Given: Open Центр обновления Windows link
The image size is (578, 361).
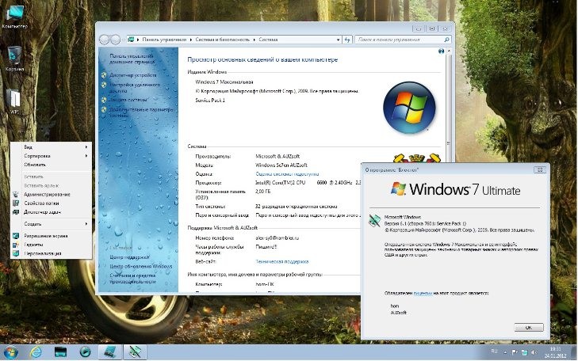Looking at the screenshot, I should pos(141,266).
